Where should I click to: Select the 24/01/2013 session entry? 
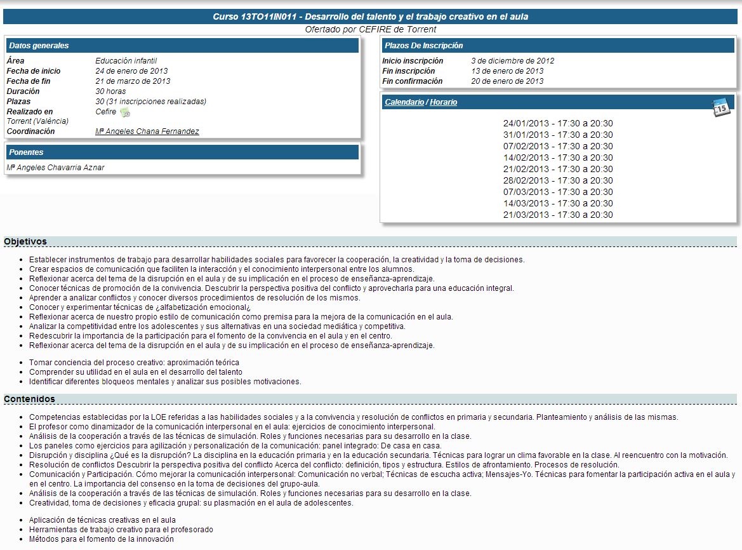(557, 123)
